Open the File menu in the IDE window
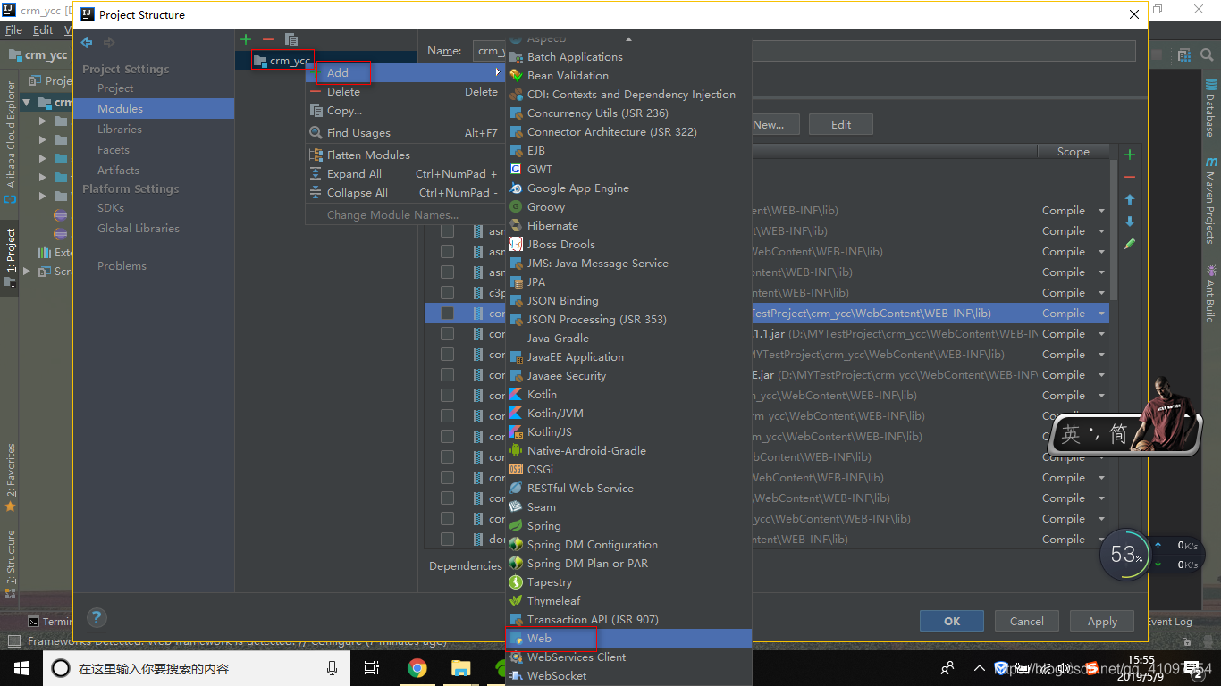1221x686 pixels. point(13,29)
